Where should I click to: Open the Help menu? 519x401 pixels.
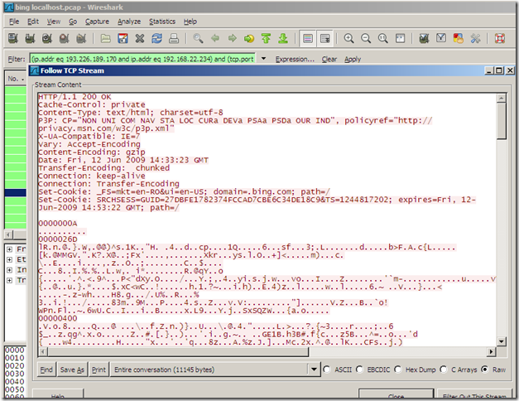click(x=190, y=22)
